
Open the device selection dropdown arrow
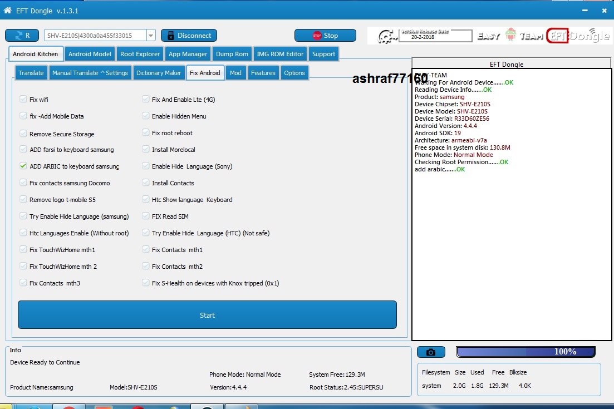coord(151,36)
